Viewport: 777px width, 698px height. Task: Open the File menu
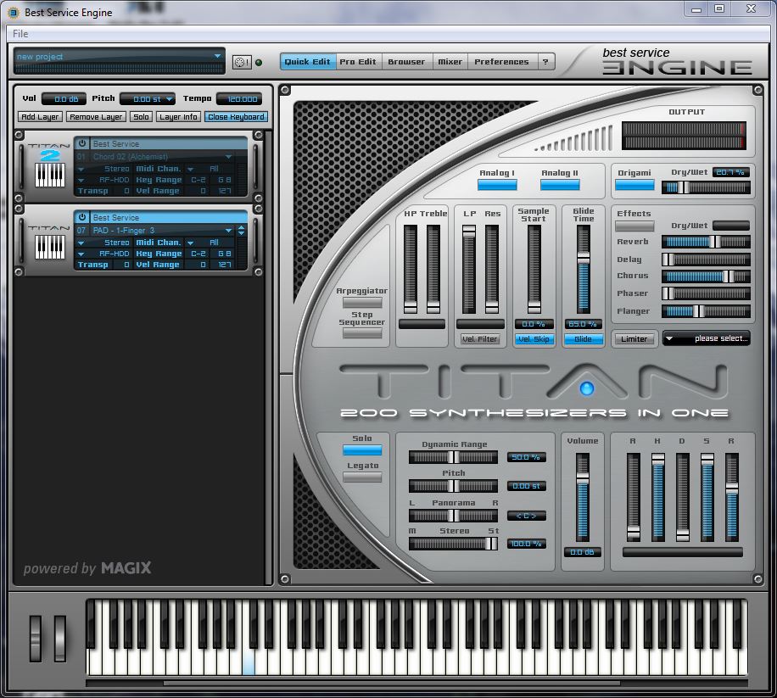[20, 34]
